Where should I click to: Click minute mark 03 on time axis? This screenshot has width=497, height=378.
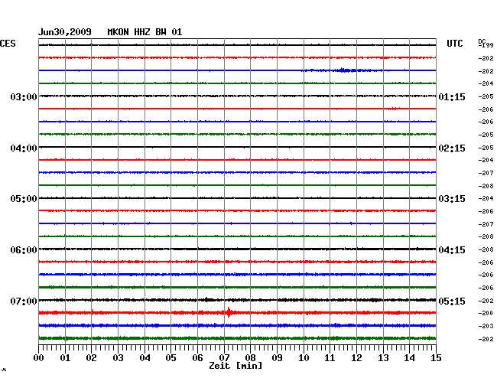pos(118,358)
